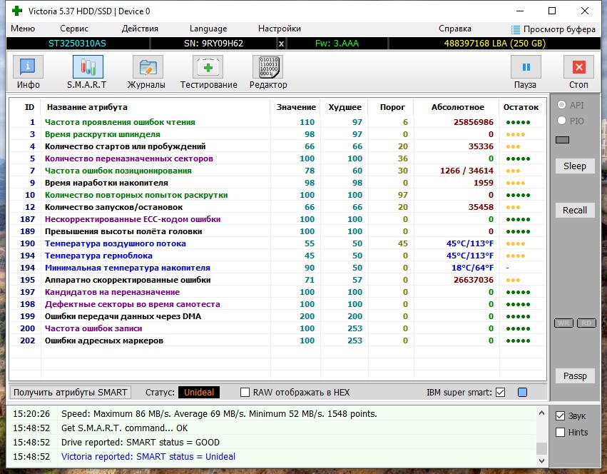Click the Получить атрибуты SMART button
Image resolution: width=607 pixels, height=474 pixels.
pyautogui.click(x=70, y=392)
